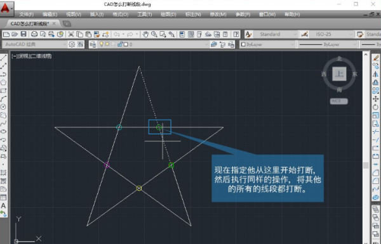Expand the undo history arrow
This screenshot has width=381, height=244.
[x=123, y=34]
